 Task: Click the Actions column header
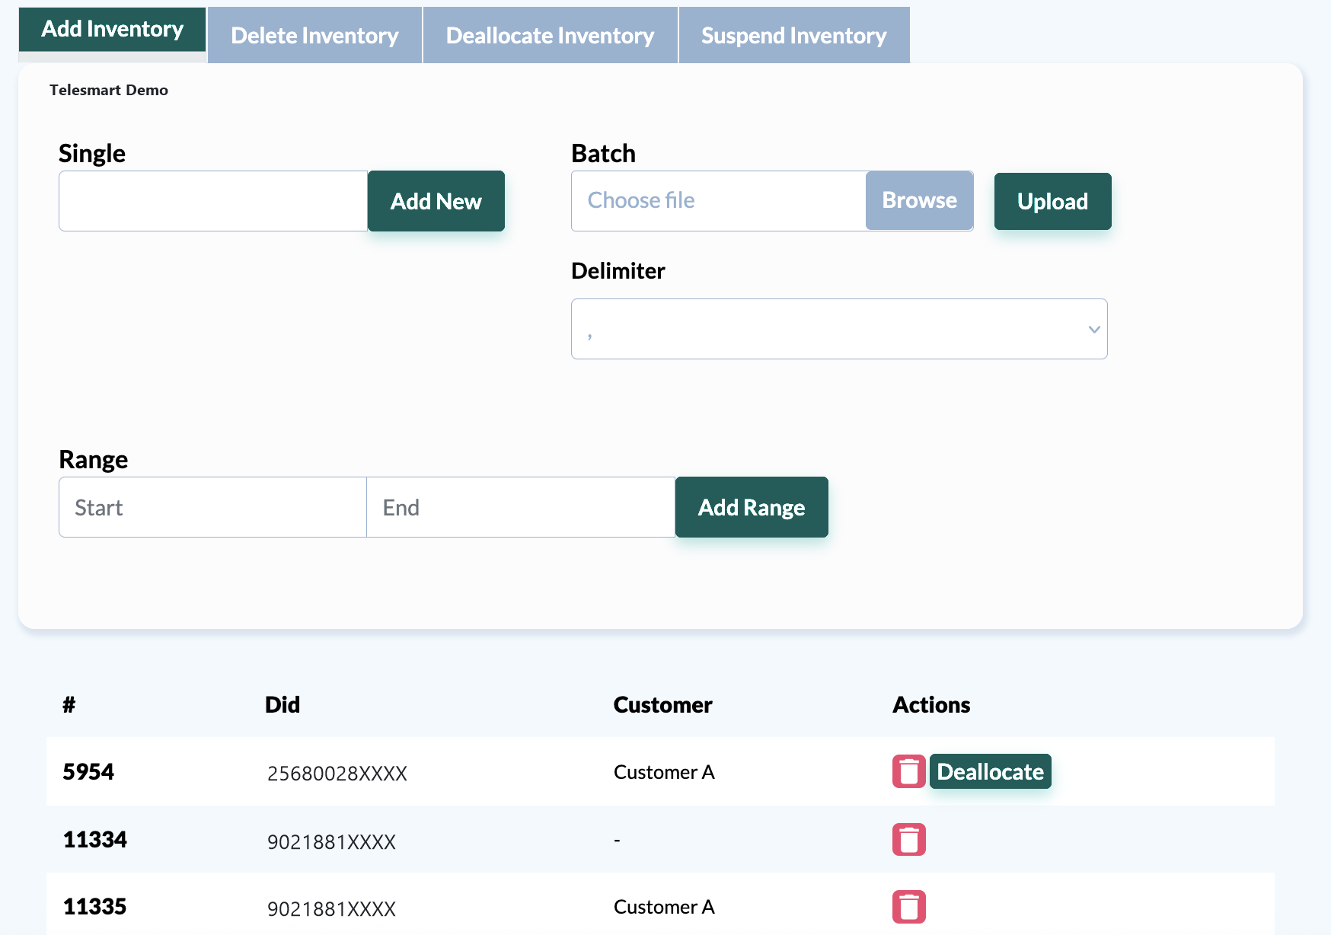point(931,704)
